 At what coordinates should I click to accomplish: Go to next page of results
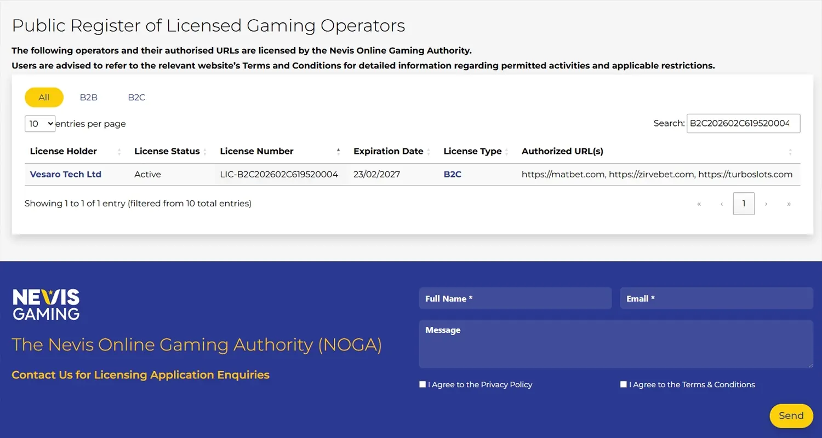[x=766, y=204]
